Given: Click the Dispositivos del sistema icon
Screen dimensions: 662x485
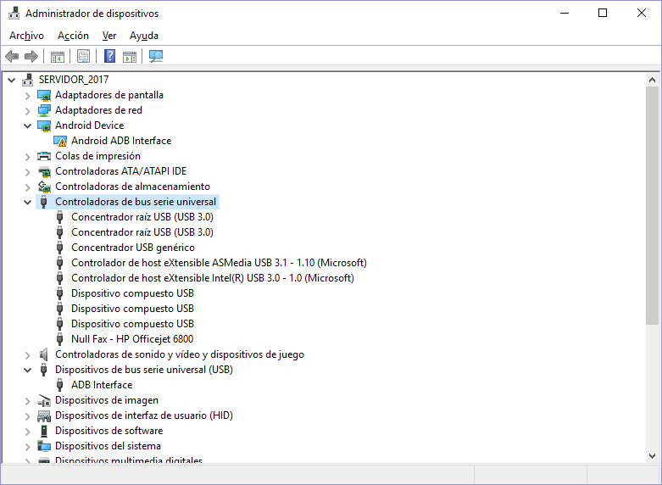Looking at the screenshot, I should click(44, 446).
